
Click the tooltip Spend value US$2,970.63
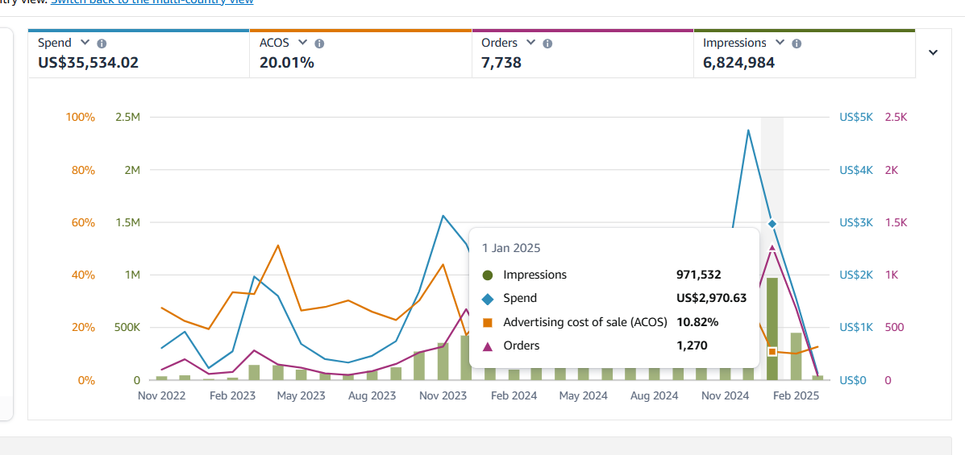711,298
